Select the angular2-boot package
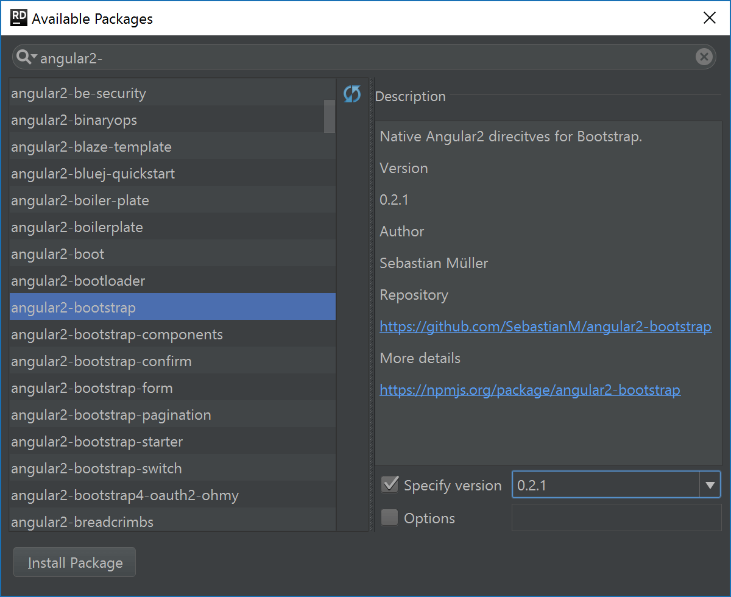 [172, 254]
